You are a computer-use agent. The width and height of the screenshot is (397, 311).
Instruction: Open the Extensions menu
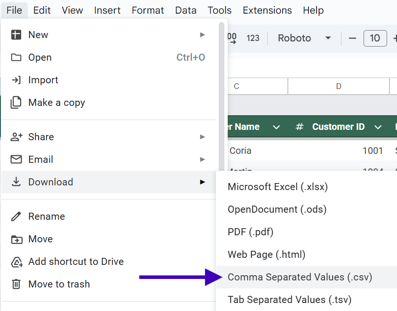pos(267,10)
